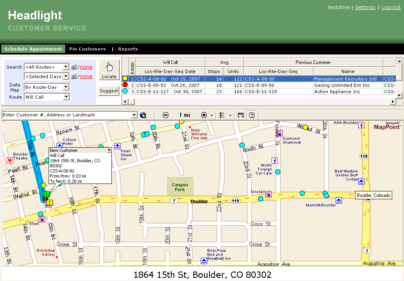Image resolution: width=404 pixels, height=281 pixels.
Task: Zoom in the map with plus button
Action: point(204,115)
